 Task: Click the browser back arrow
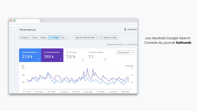[x=11, y=24]
